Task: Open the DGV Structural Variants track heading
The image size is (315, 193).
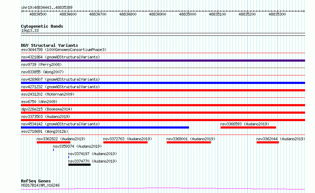Action: pyautogui.click(x=50, y=45)
